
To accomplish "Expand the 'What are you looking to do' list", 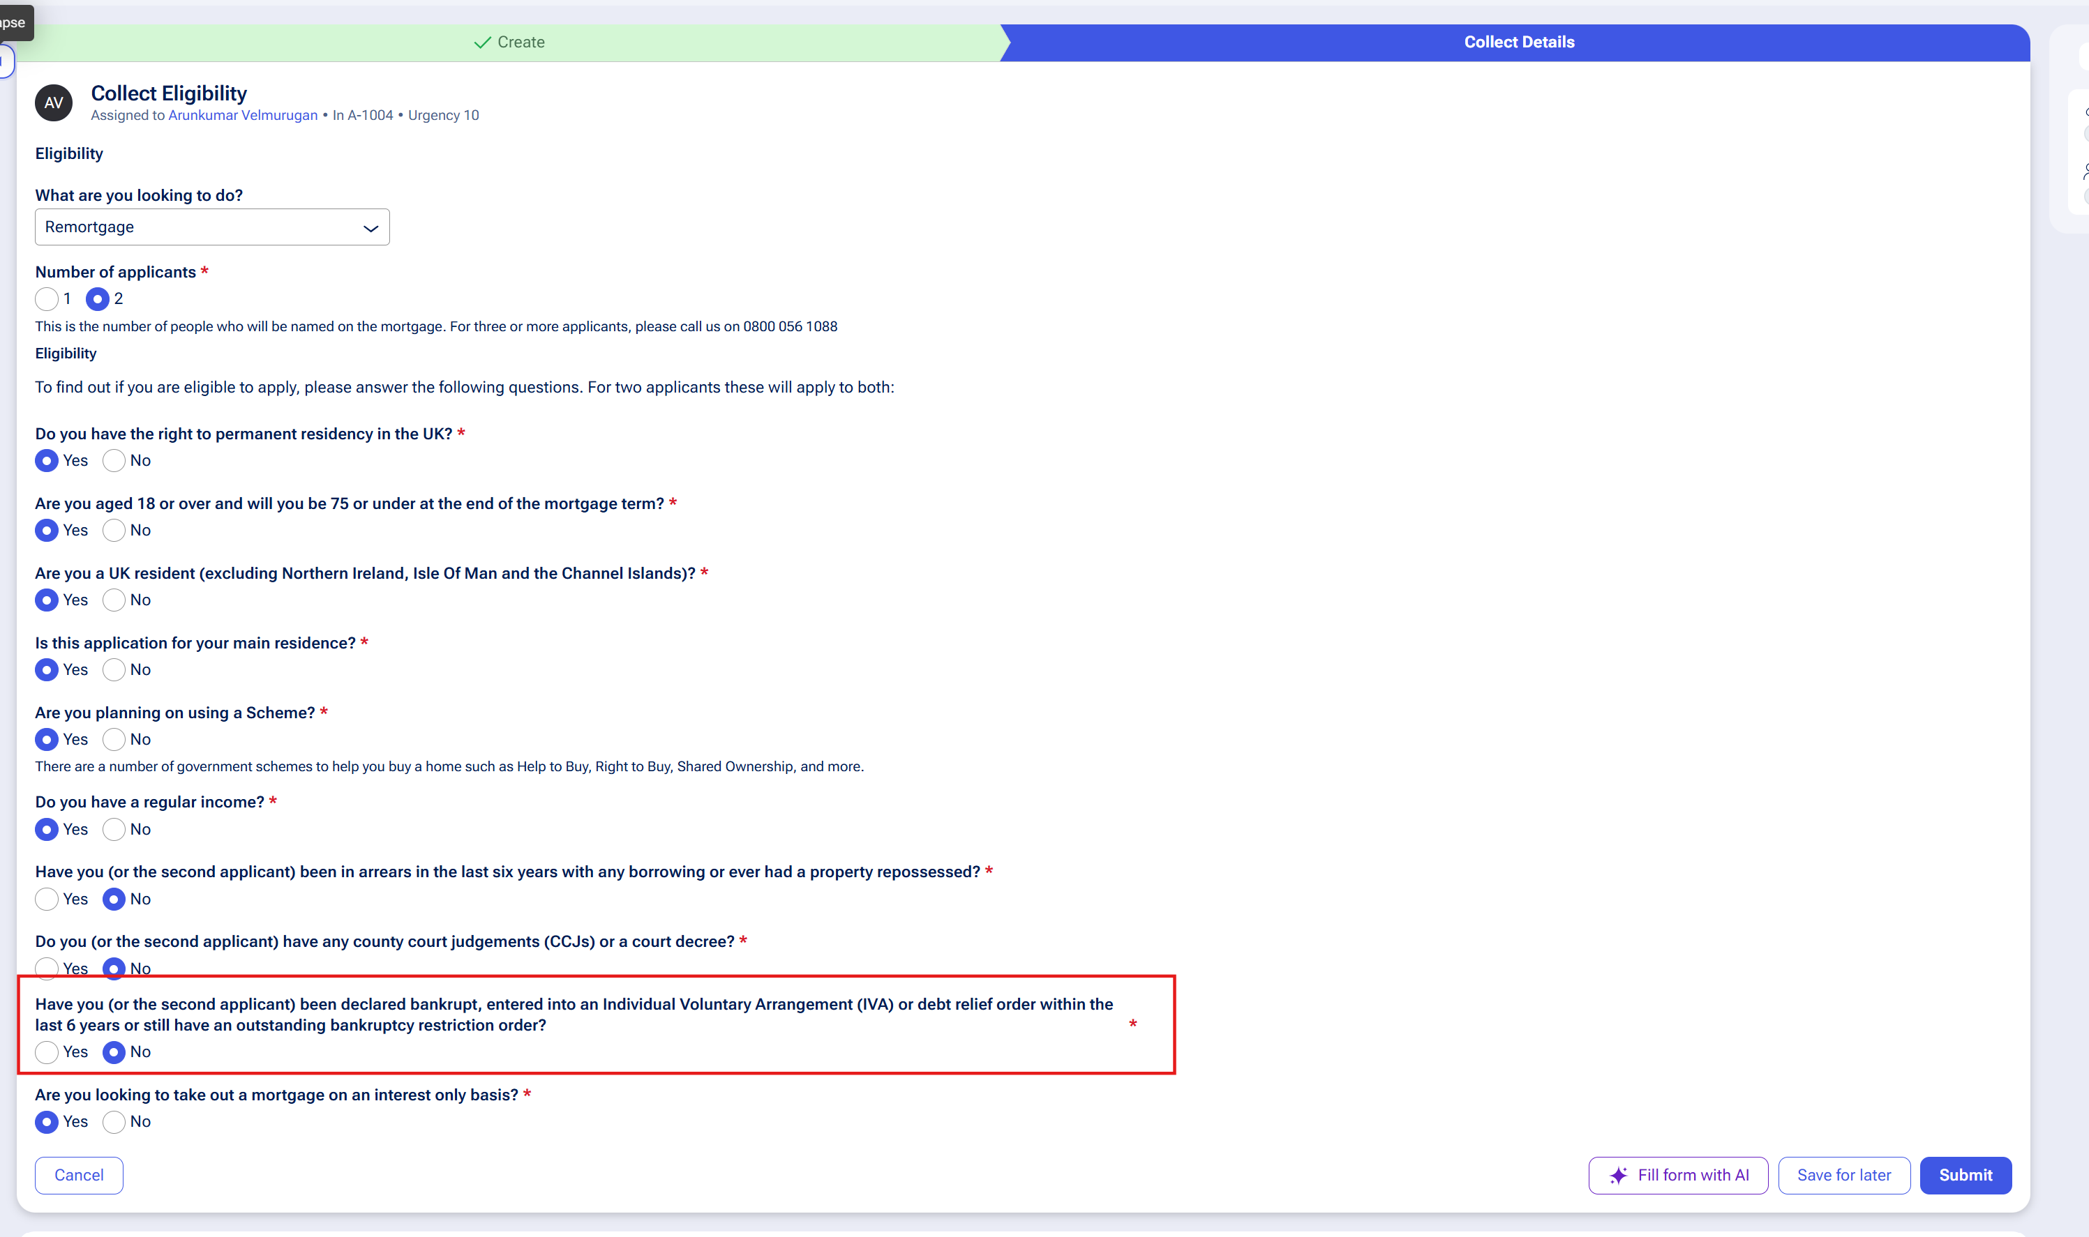I will point(212,227).
